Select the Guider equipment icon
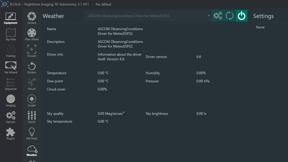Image resolution: width=288 pixels, height=162 pixels. click(x=32, y=100)
